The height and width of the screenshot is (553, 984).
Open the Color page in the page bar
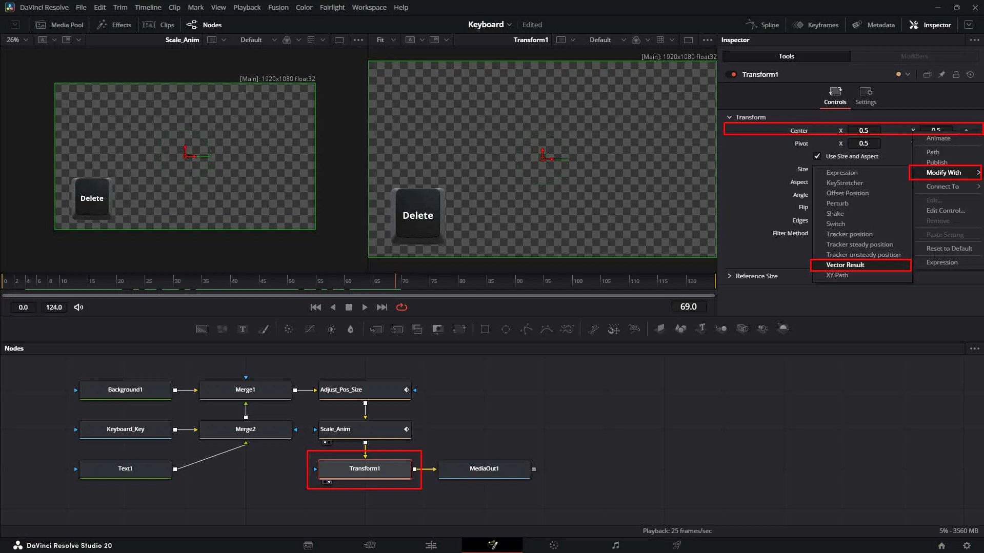(x=554, y=545)
